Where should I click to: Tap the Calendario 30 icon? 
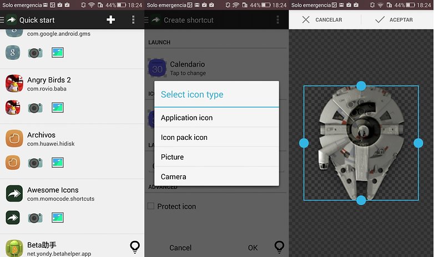tap(157, 68)
